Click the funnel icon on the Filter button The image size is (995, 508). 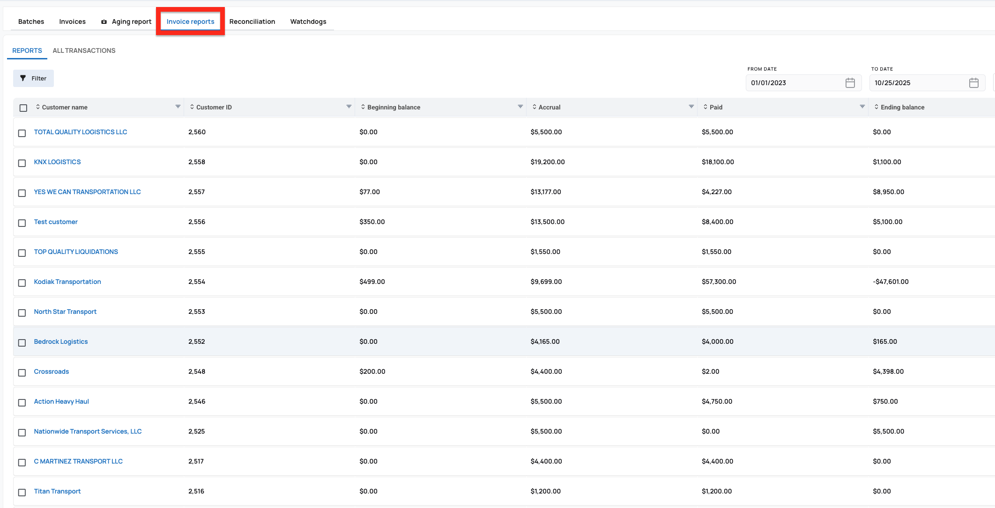pos(22,78)
